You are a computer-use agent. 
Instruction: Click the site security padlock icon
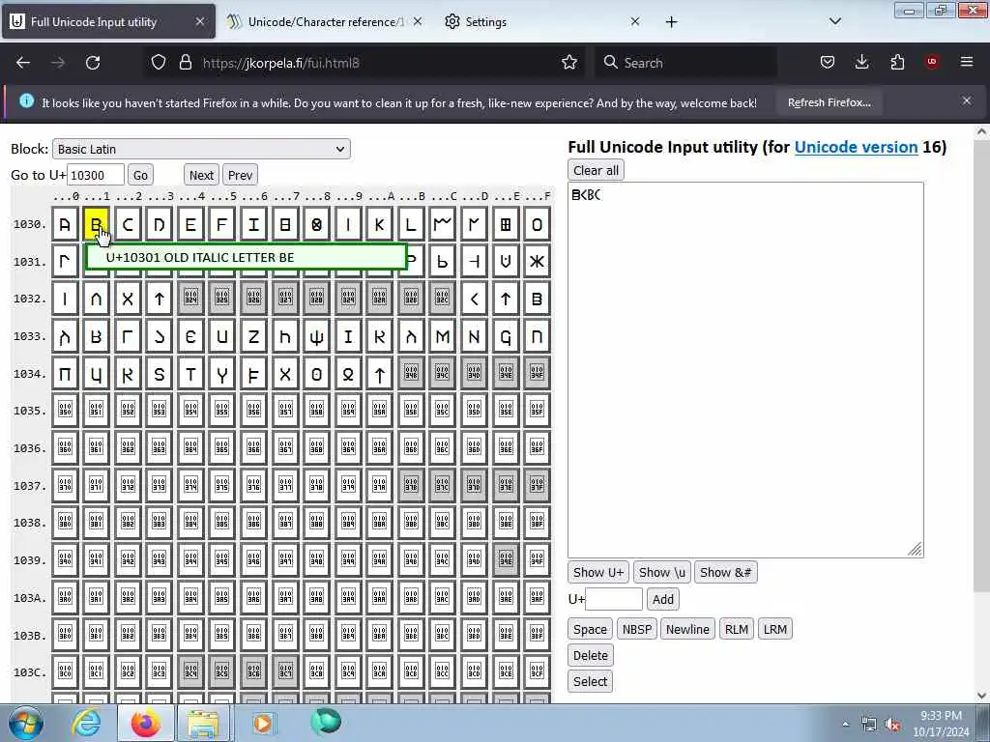[x=185, y=63]
